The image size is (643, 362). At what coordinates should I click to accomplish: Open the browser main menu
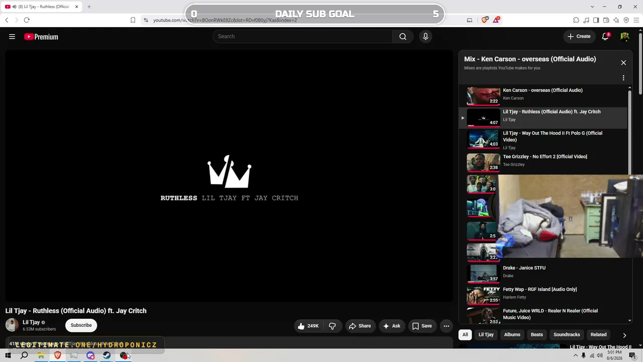(x=636, y=20)
